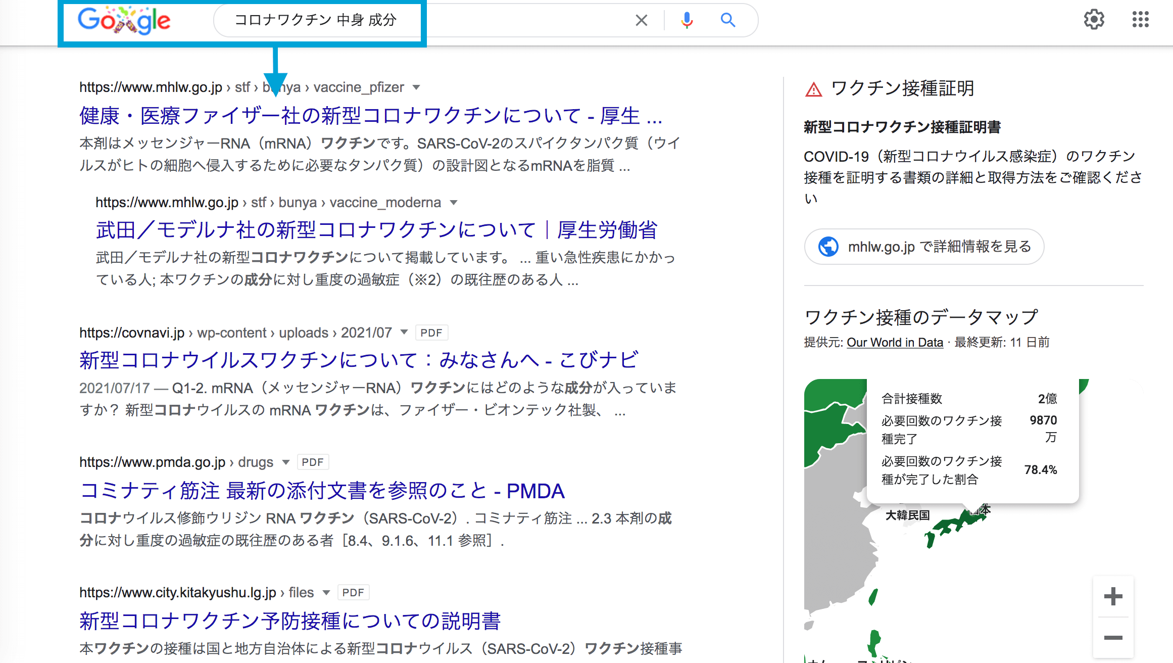Image resolution: width=1173 pixels, height=663 pixels.
Task: Click the blue magnifier search icon
Action: 728,20
